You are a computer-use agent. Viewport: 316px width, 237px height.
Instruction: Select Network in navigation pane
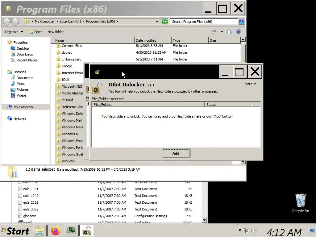coord(20,119)
